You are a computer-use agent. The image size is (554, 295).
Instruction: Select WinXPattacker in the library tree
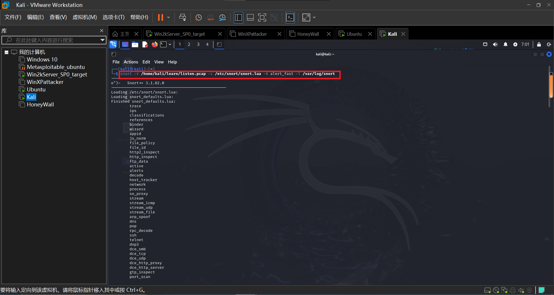tap(45, 82)
